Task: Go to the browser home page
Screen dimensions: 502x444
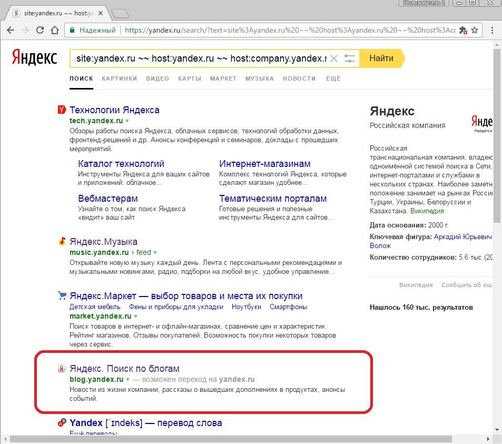Action: coord(55,31)
